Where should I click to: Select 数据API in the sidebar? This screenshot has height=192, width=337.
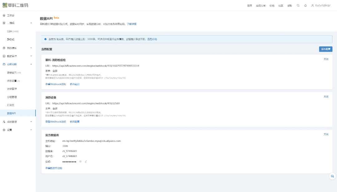tap(12, 113)
